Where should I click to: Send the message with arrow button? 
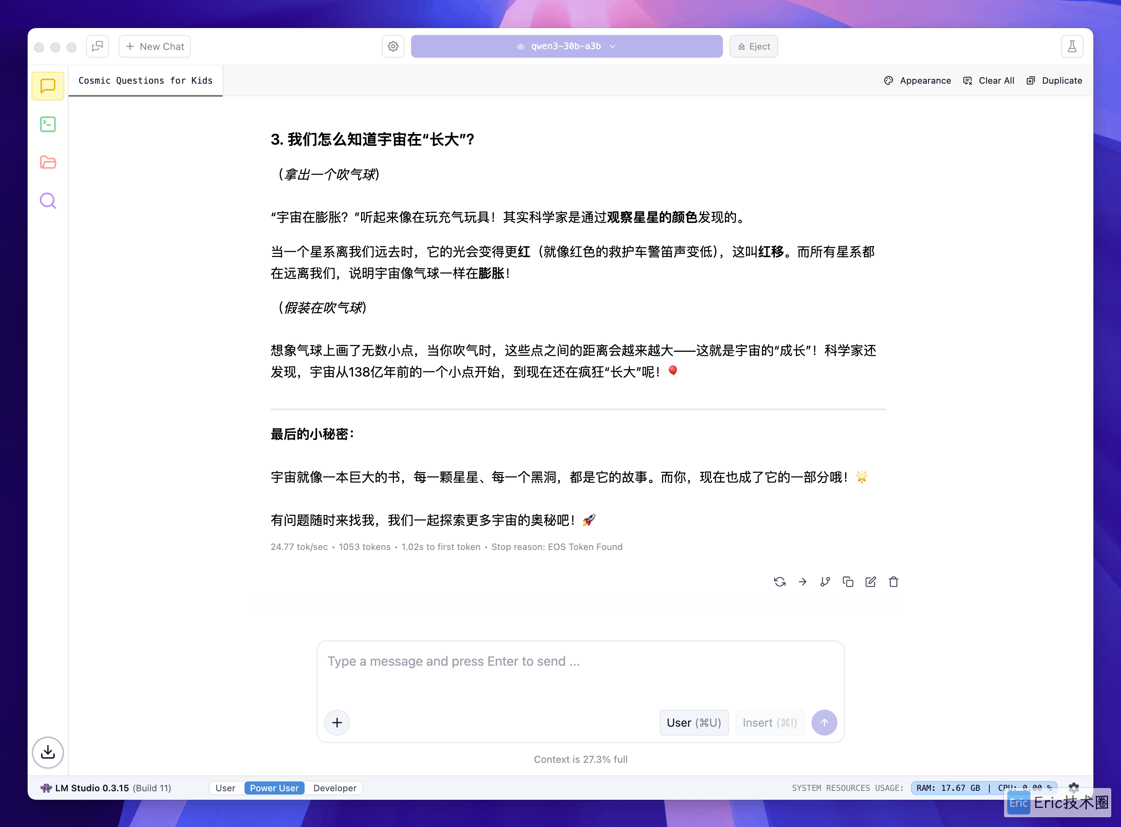tap(824, 722)
